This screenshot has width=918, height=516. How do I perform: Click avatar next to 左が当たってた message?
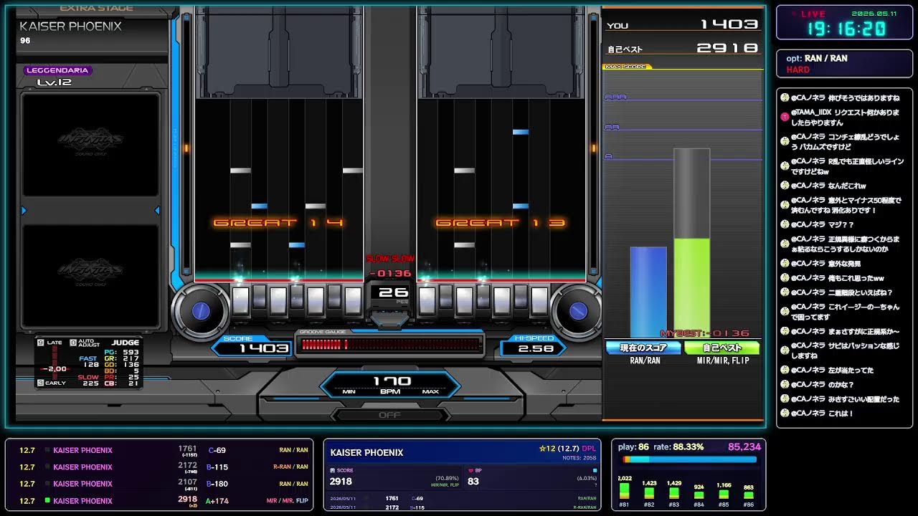785,371
